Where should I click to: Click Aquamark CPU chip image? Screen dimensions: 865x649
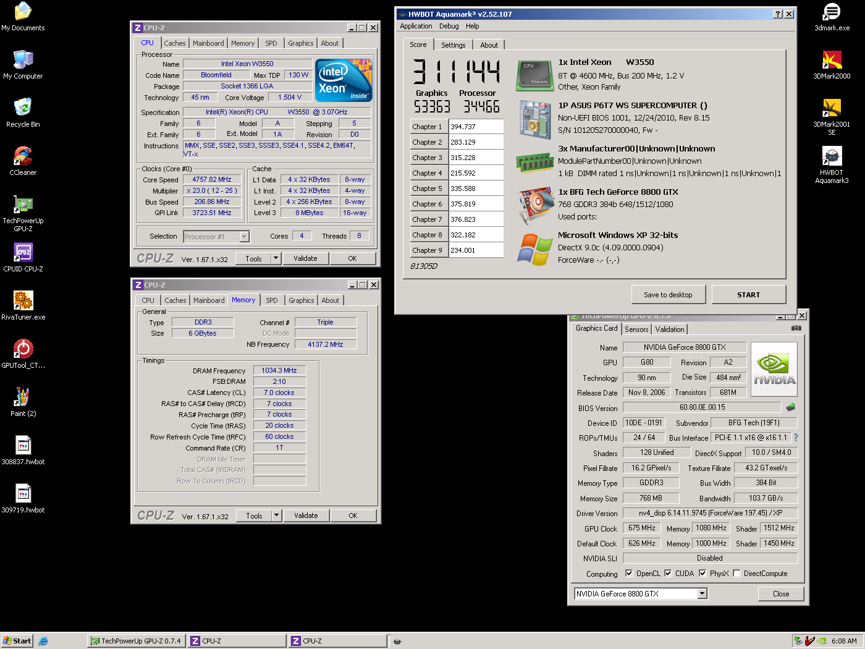[x=534, y=75]
